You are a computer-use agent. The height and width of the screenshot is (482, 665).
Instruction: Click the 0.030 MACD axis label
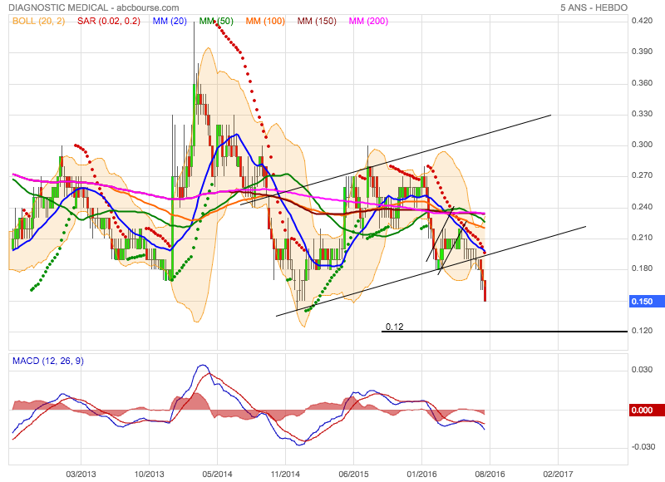tap(642, 370)
